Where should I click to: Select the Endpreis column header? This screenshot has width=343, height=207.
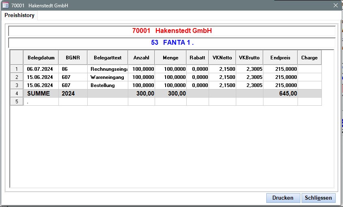[280, 58]
